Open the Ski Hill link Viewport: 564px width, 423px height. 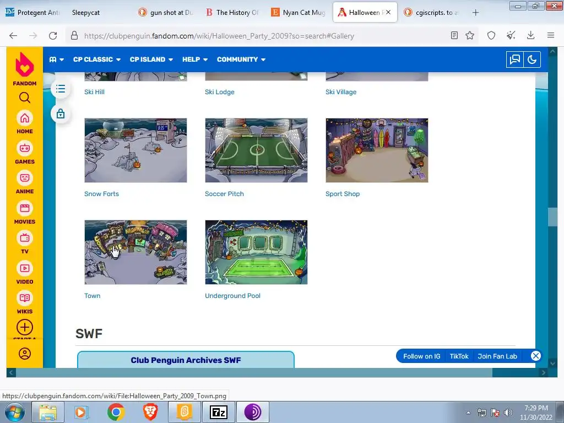tap(94, 92)
